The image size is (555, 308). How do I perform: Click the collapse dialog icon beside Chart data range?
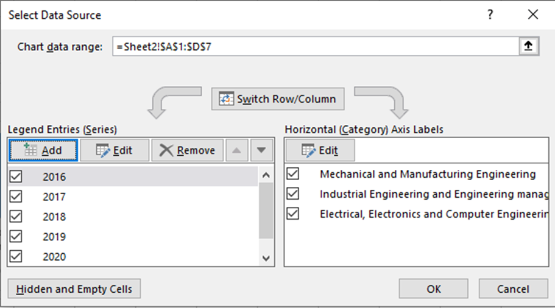point(528,46)
